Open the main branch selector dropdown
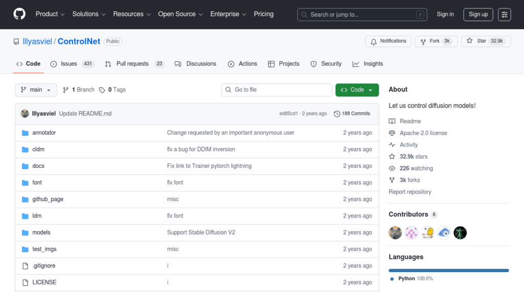524x292 pixels. (36, 90)
